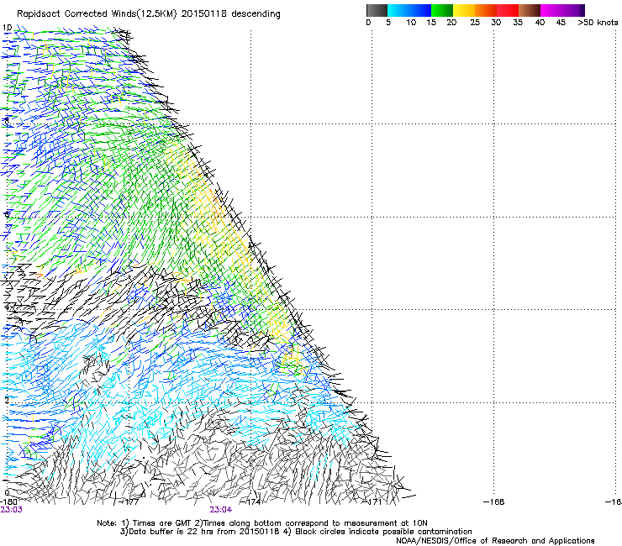The image size is (622, 546).
Task: Select the word "descending" in the title
Action: pos(256,14)
